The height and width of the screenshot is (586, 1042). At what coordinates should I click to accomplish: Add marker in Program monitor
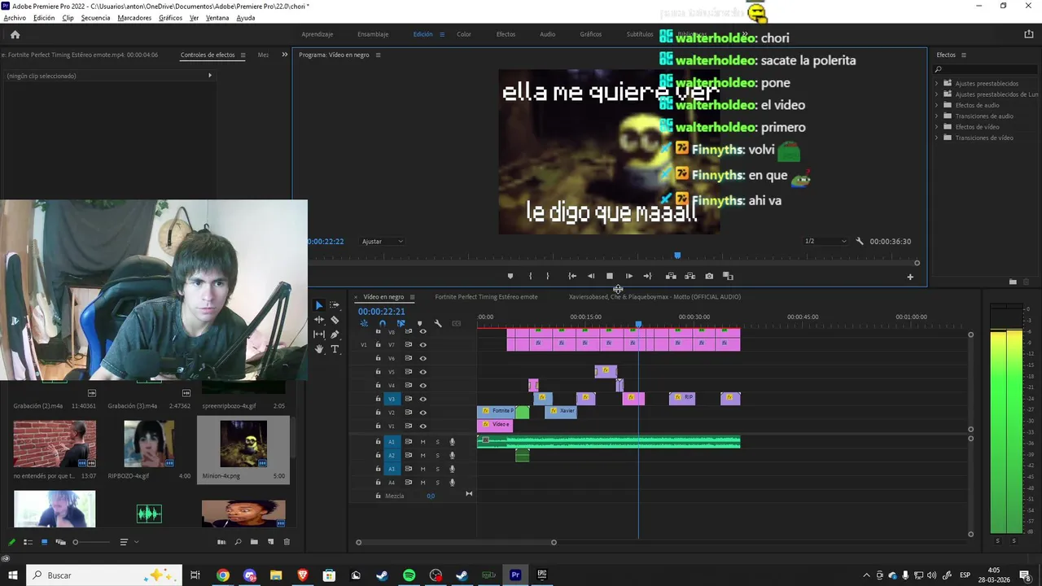[x=510, y=276]
